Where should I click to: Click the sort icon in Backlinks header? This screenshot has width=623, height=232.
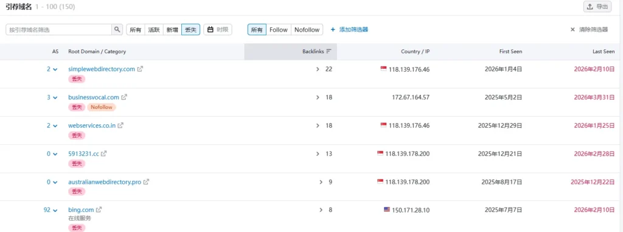click(329, 51)
